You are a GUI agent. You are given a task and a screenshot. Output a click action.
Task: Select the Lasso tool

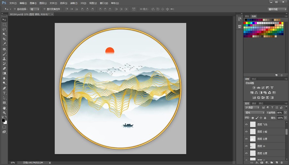click(x=4, y=29)
